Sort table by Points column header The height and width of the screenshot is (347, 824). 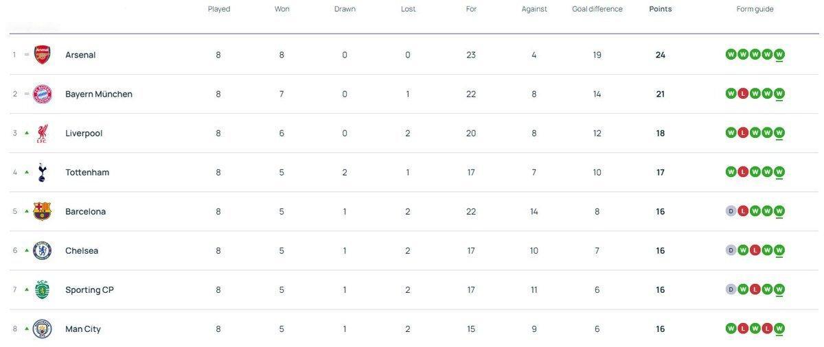(x=660, y=9)
